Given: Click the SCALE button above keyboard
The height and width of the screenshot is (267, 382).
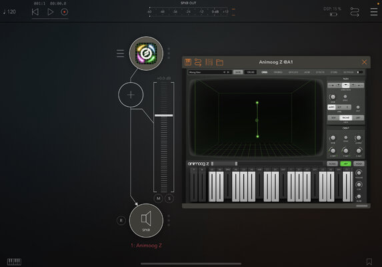Looking at the screenshot, I should (x=332, y=164).
